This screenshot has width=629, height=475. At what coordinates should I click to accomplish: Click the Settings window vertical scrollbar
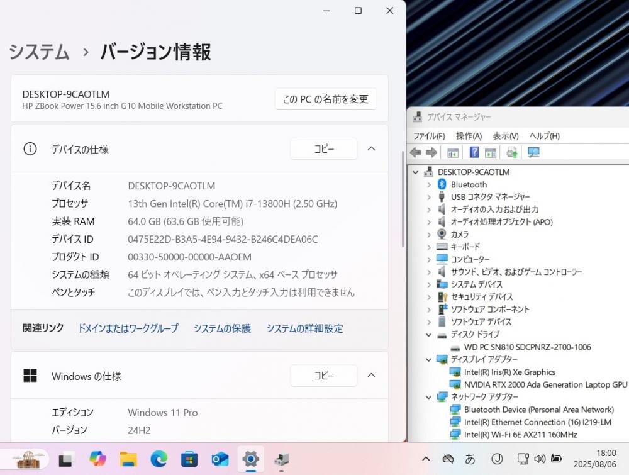403,199
